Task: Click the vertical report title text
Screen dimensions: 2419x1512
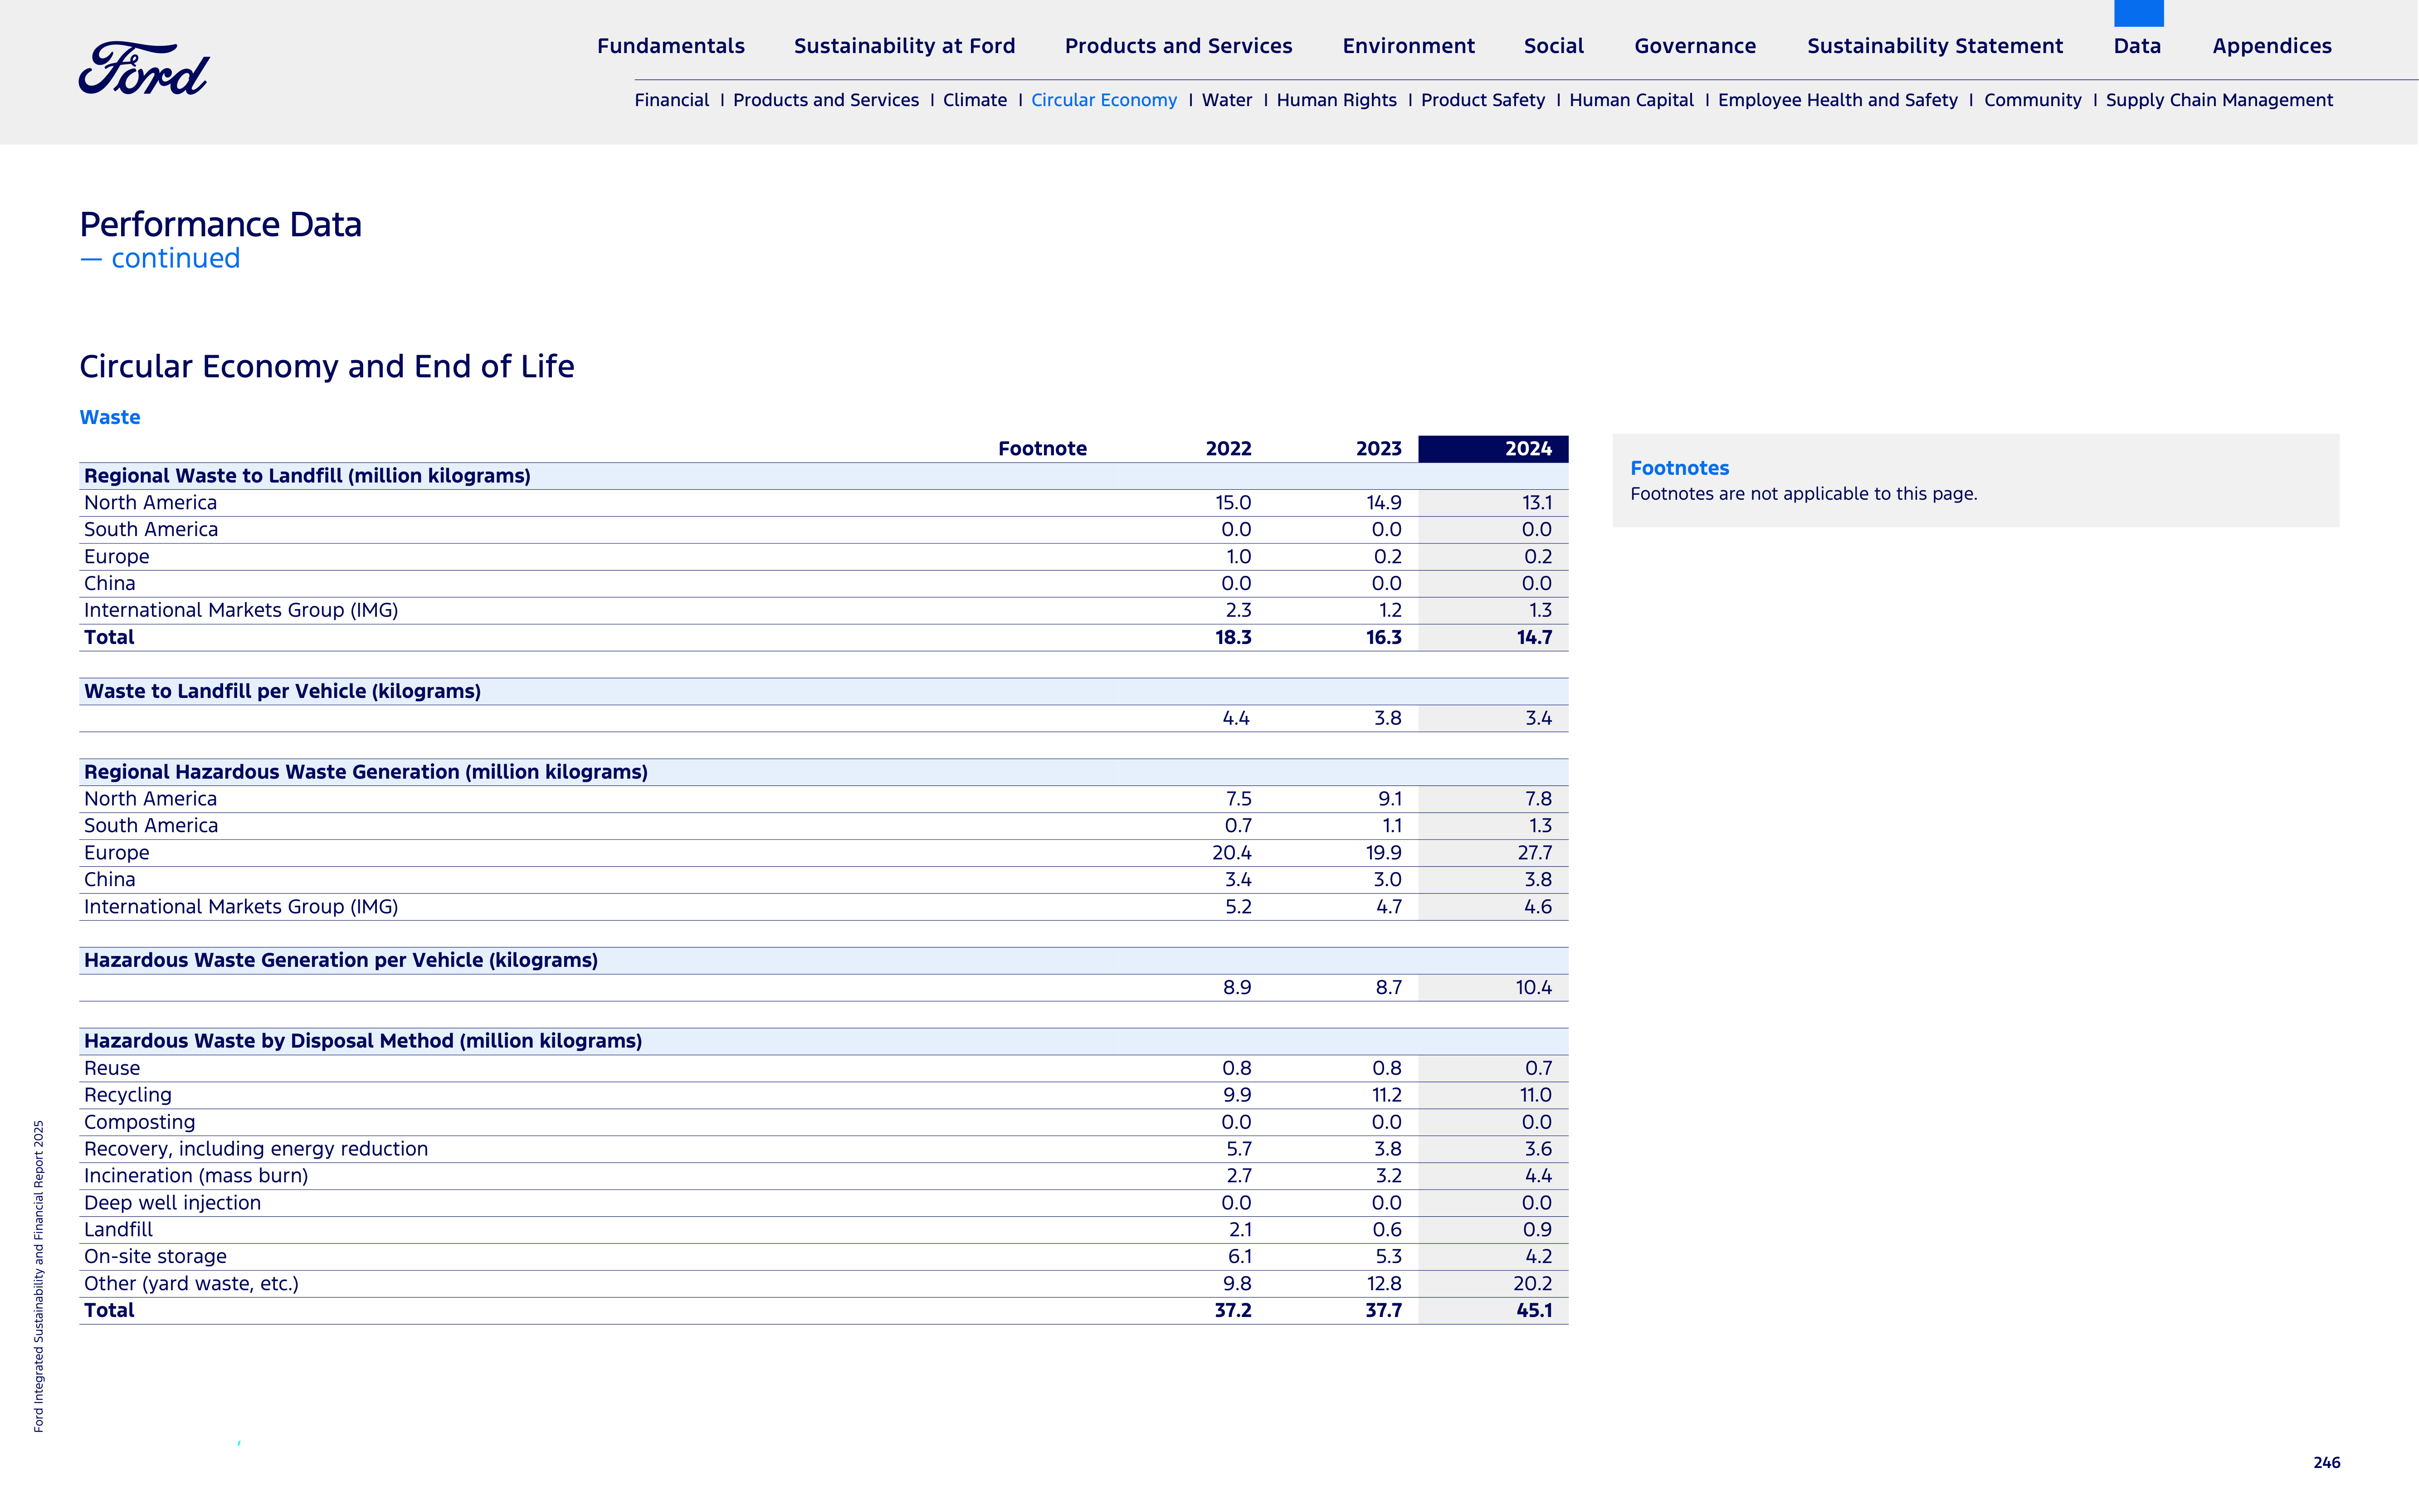Action: (39, 1276)
